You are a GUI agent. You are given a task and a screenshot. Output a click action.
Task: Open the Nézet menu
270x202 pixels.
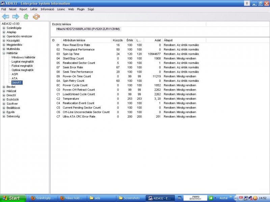pyautogui.click(x=12, y=9)
